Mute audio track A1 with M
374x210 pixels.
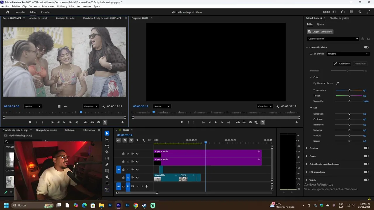(137, 186)
